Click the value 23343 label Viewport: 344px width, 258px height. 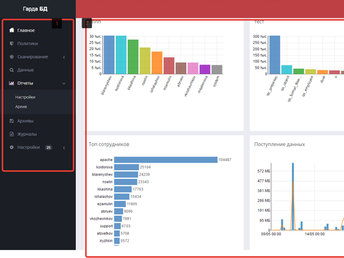coord(143,182)
